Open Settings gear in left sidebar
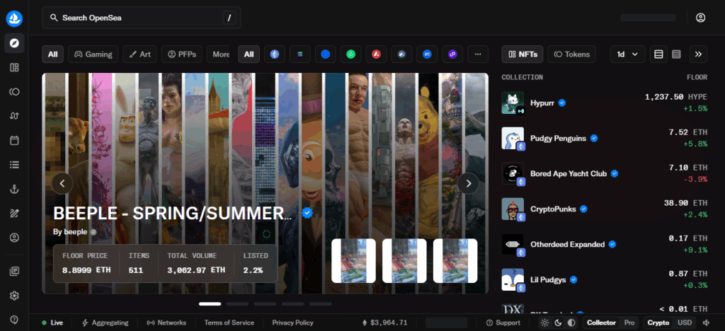This screenshot has width=725, height=331. 14,296
